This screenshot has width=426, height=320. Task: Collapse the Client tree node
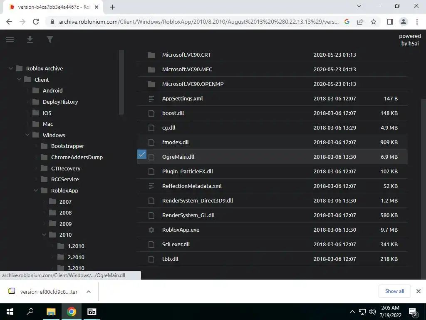(19, 80)
